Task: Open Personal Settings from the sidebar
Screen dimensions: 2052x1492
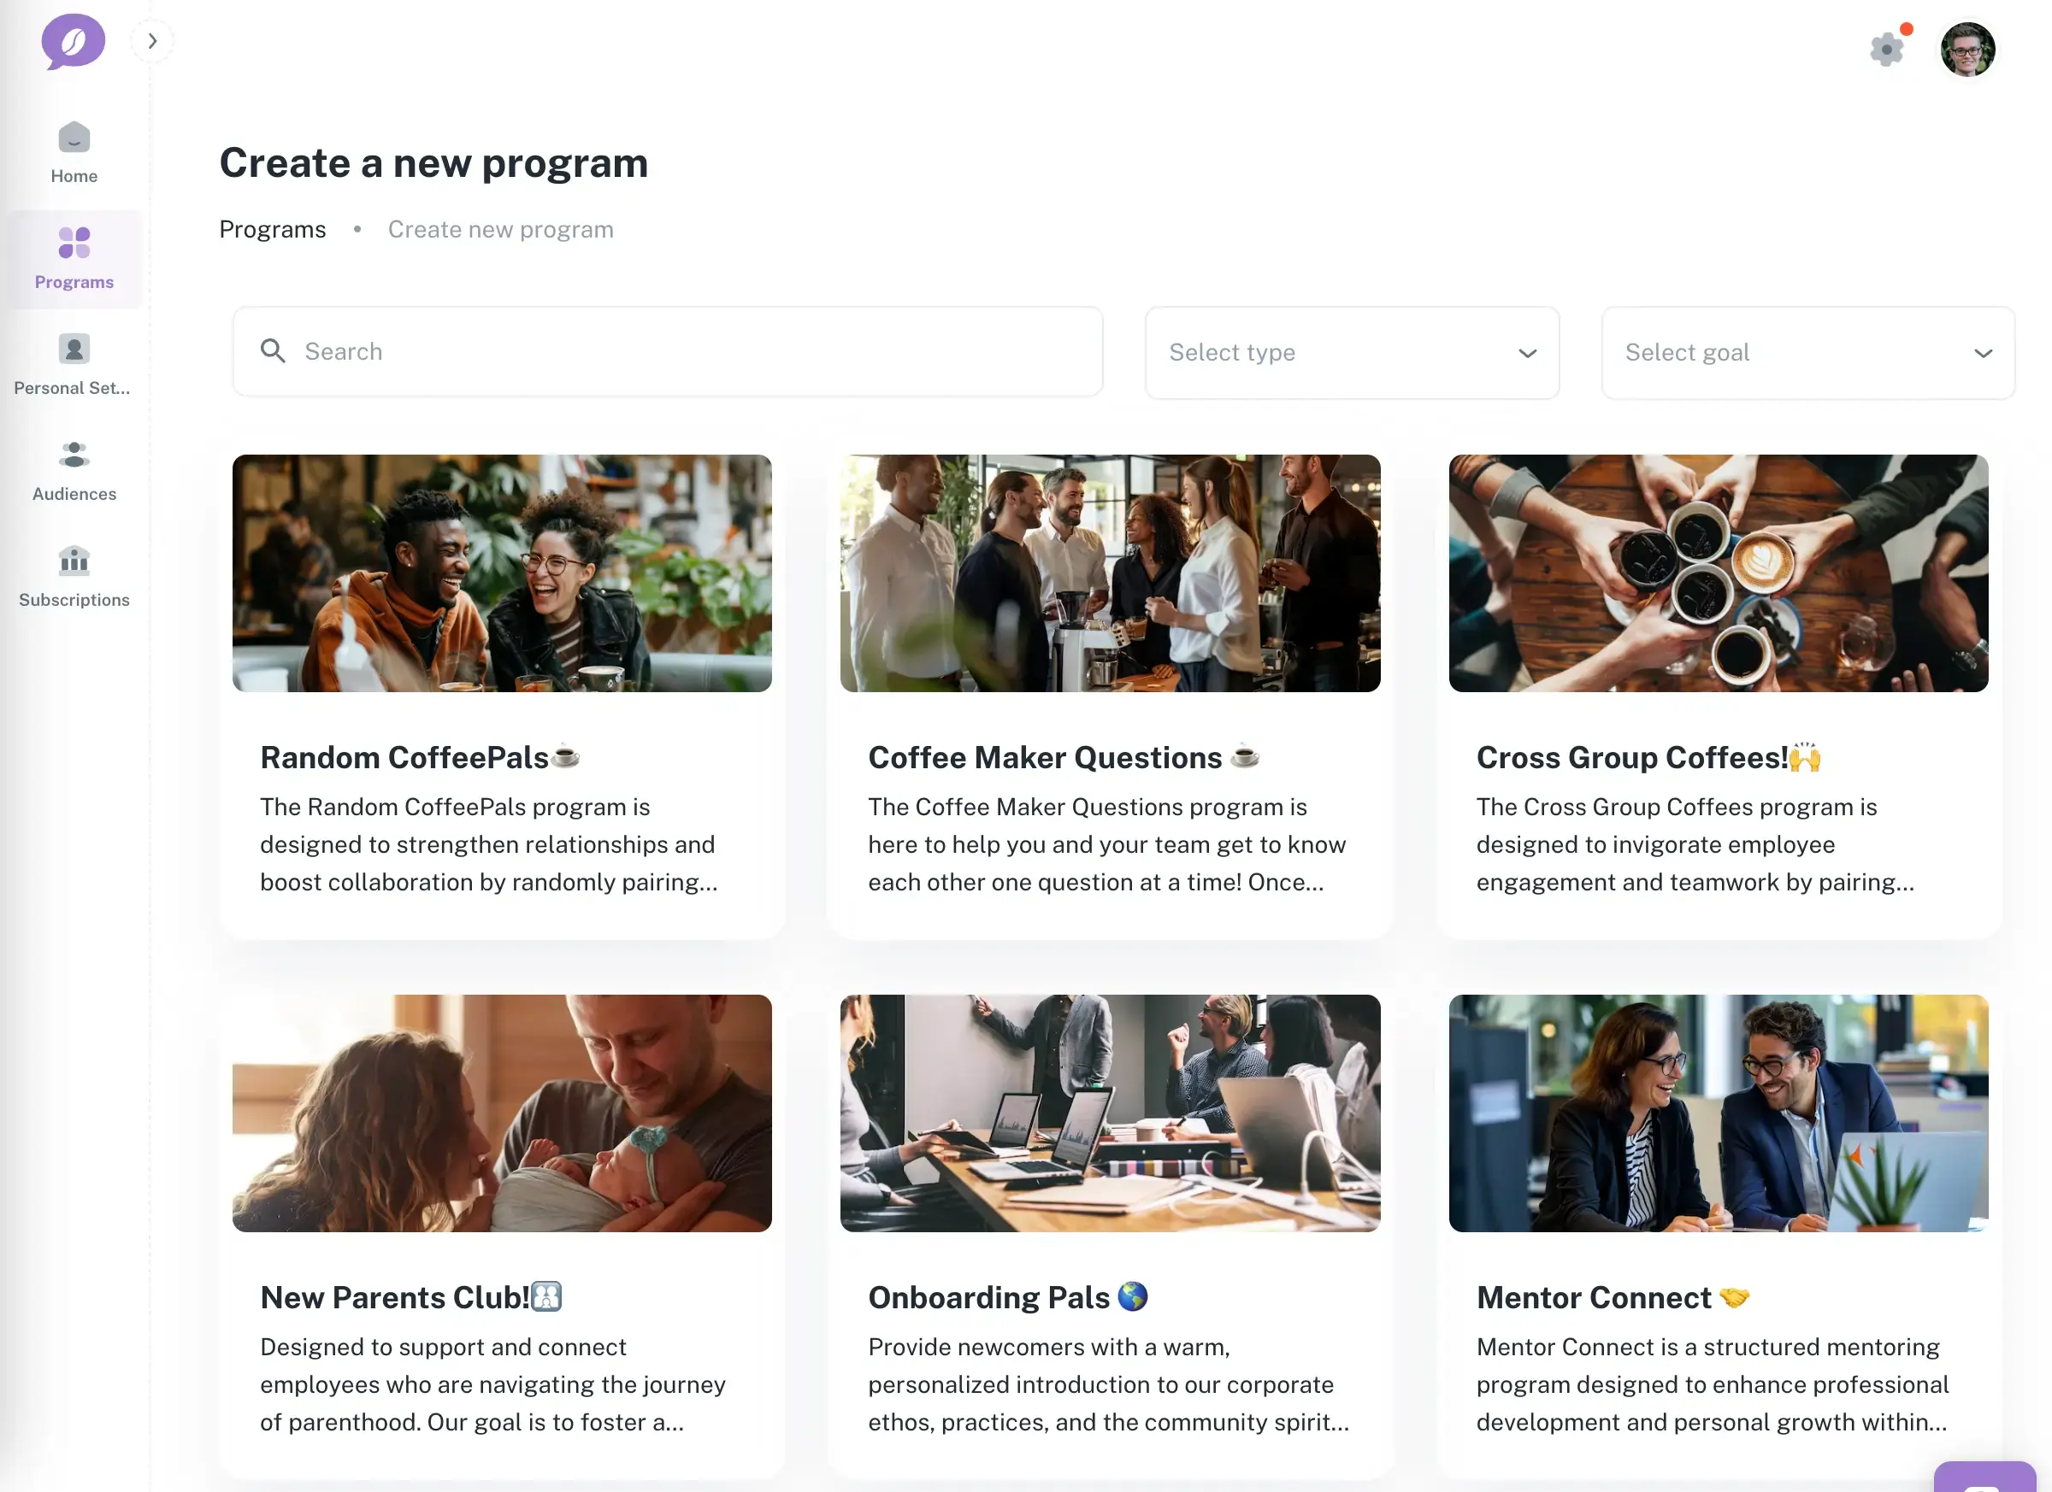Action: point(73,364)
